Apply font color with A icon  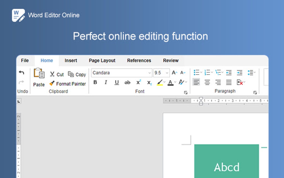[170, 83]
